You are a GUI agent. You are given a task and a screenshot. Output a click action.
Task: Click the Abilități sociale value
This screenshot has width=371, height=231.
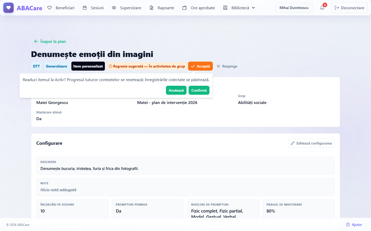[252, 102]
